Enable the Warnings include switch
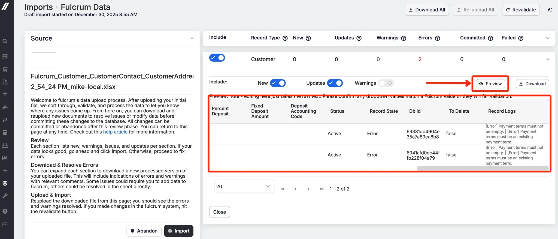 click(x=386, y=83)
